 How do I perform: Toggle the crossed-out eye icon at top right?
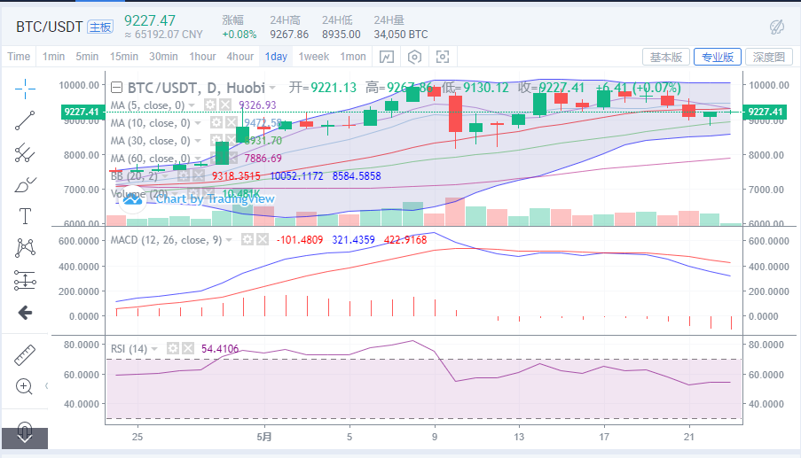[777, 27]
